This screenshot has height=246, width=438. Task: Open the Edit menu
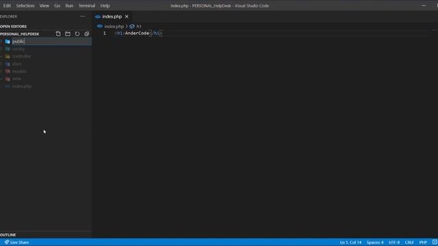[7, 5]
